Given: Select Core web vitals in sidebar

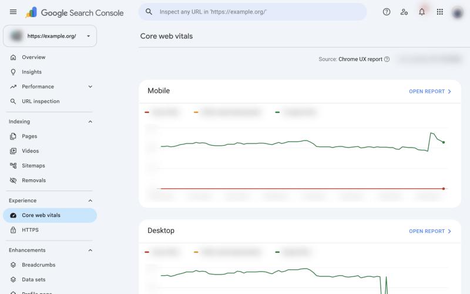Looking at the screenshot, I should [x=50, y=215].
